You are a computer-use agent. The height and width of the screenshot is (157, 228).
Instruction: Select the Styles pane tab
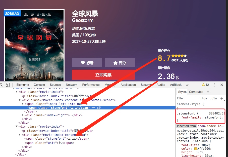coord(182,92)
